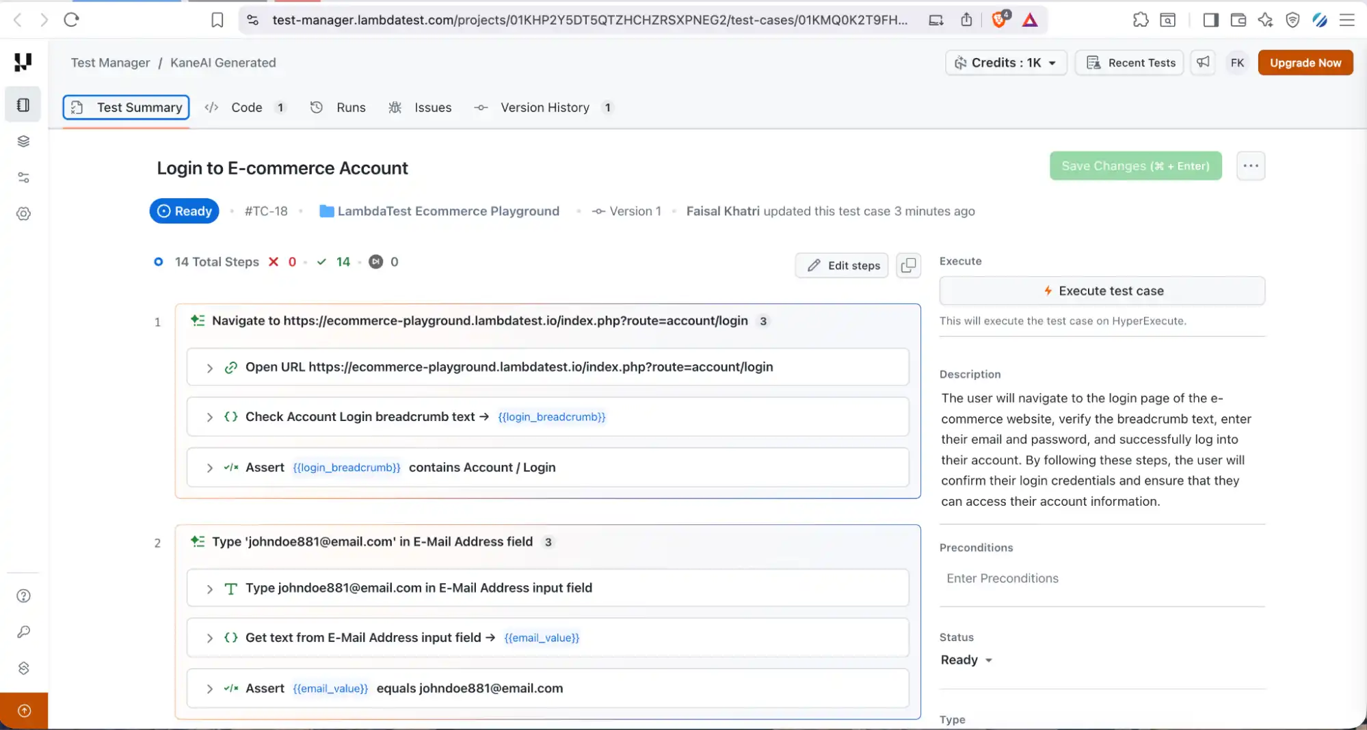Open the Status Ready dropdown
1367x730 pixels.
[x=966, y=660]
